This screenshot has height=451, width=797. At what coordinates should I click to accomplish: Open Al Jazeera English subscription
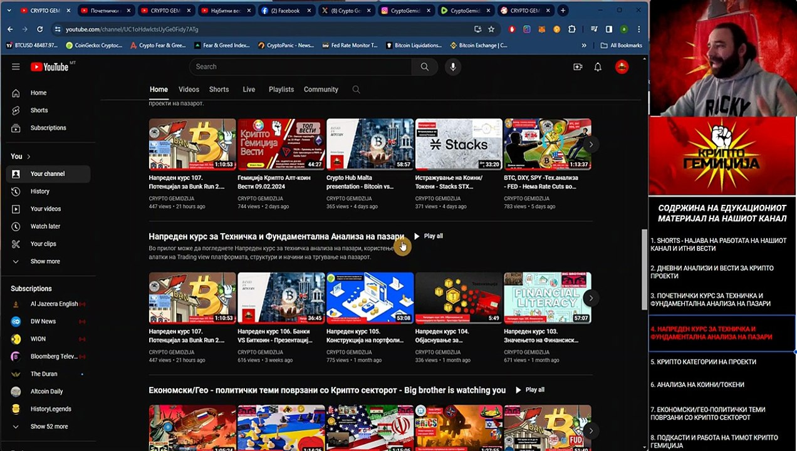click(x=48, y=304)
